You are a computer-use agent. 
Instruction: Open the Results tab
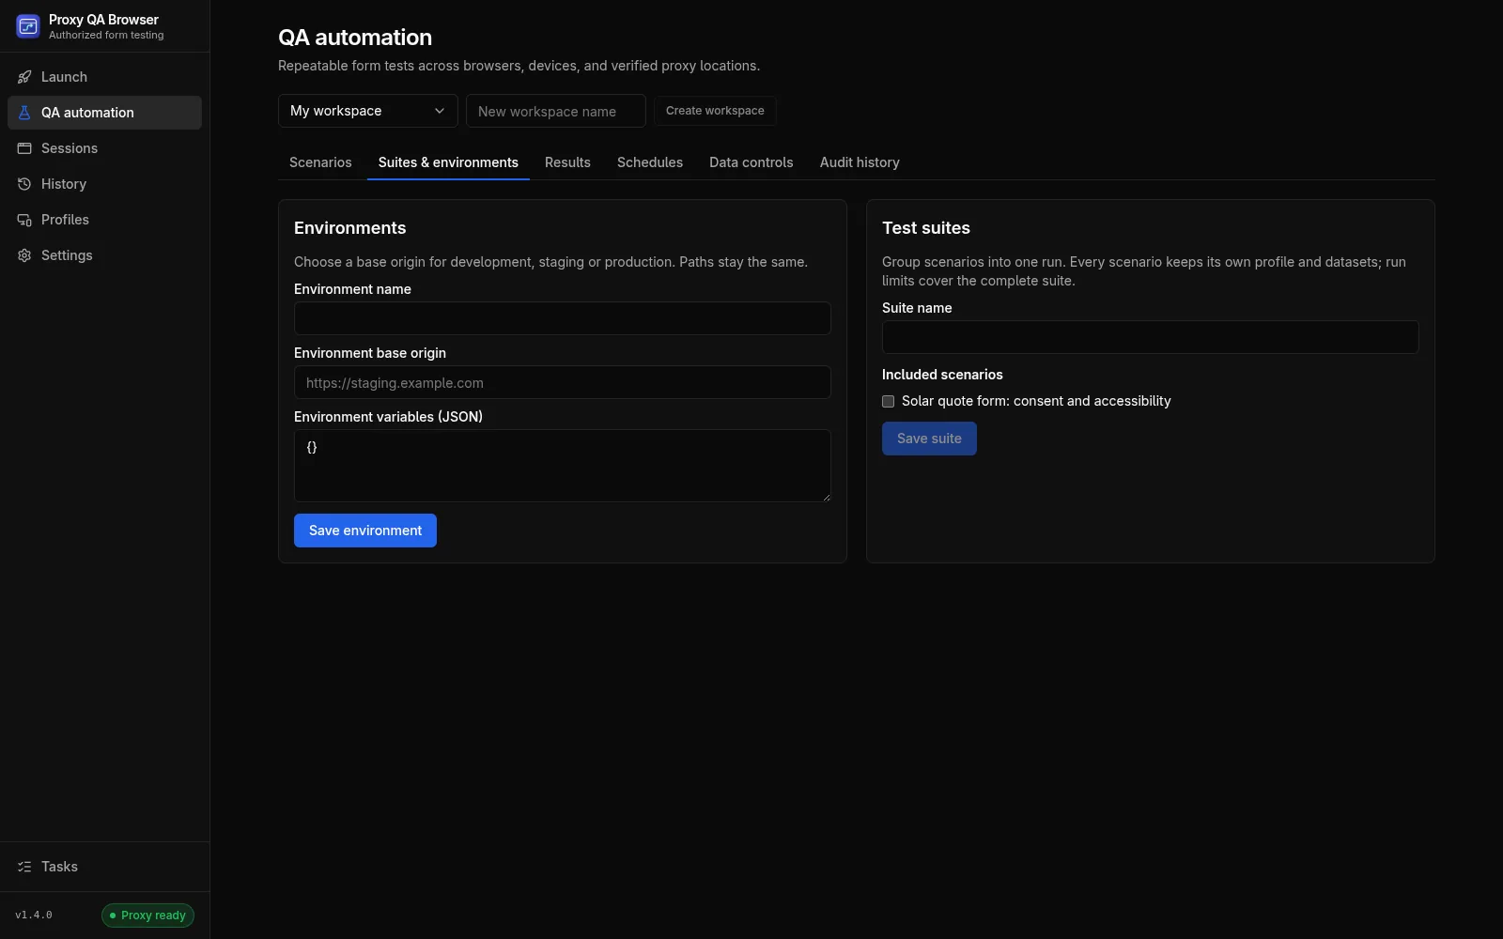(567, 162)
